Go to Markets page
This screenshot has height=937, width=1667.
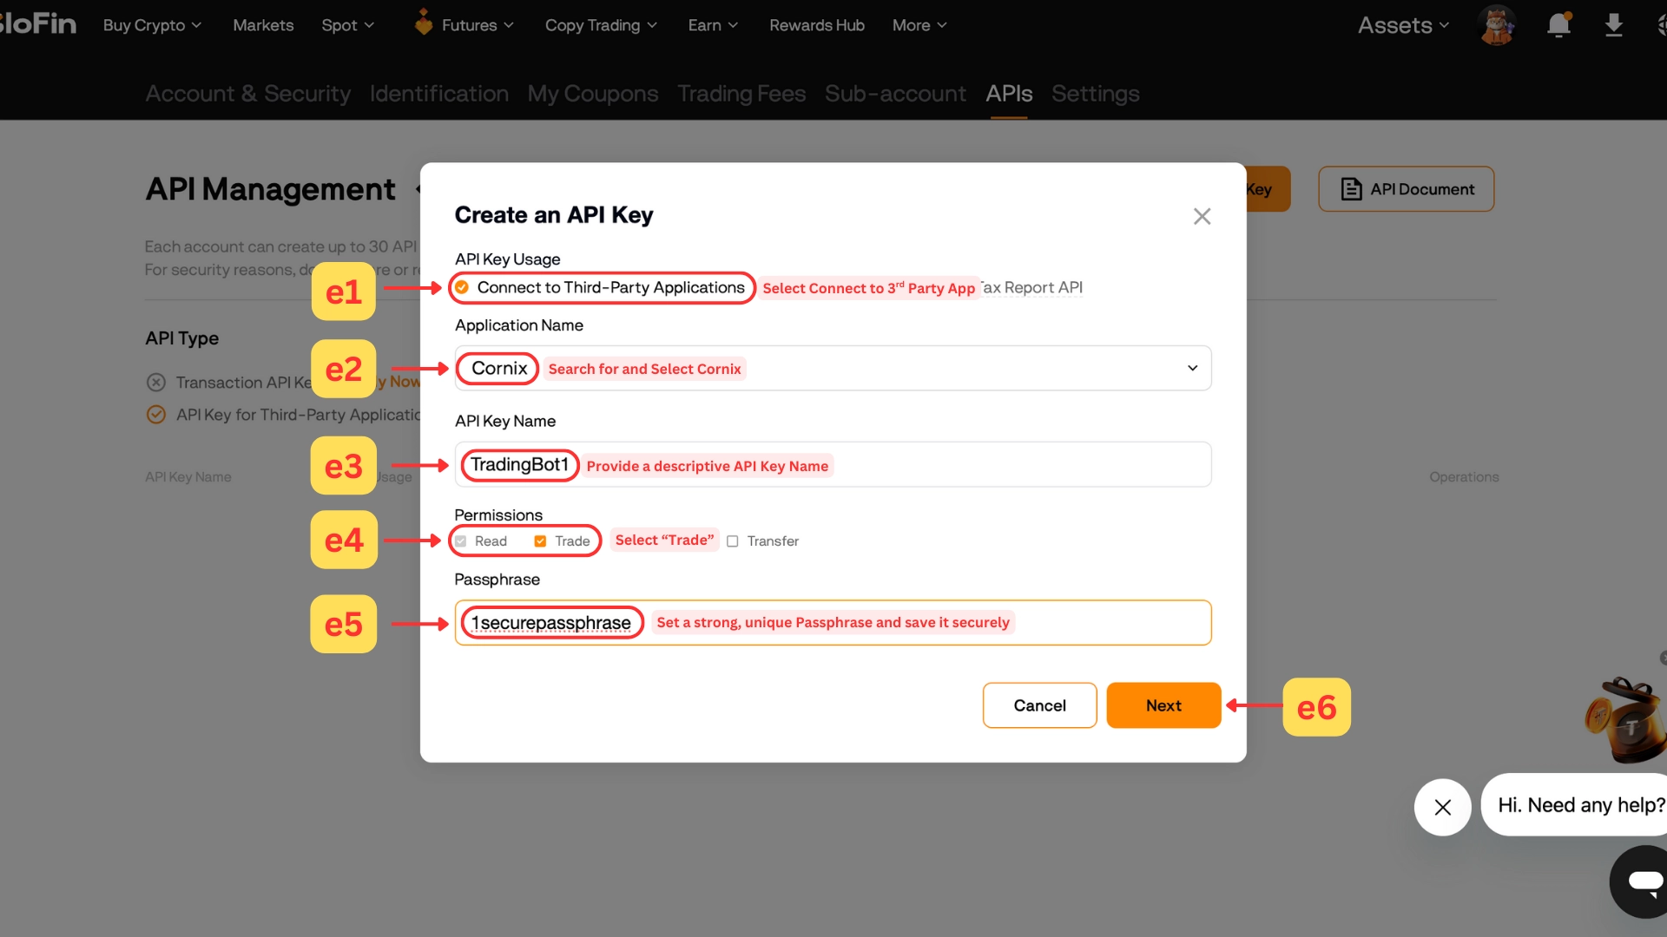pos(263,25)
